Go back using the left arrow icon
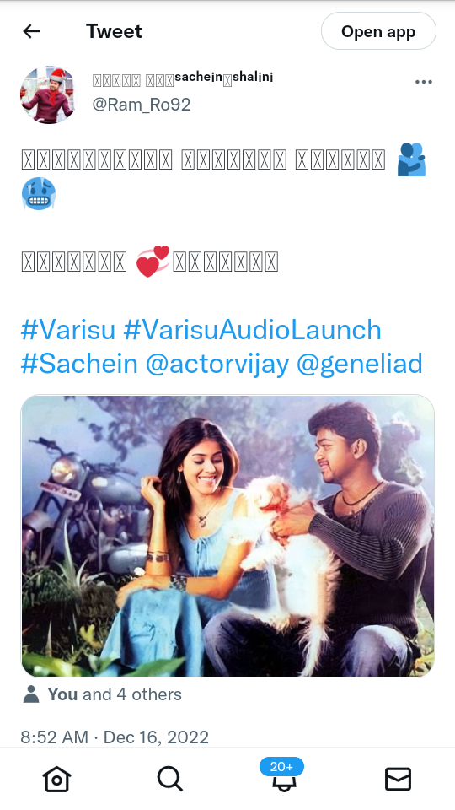Image resolution: width=455 pixels, height=810 pixels. [31, 31]
